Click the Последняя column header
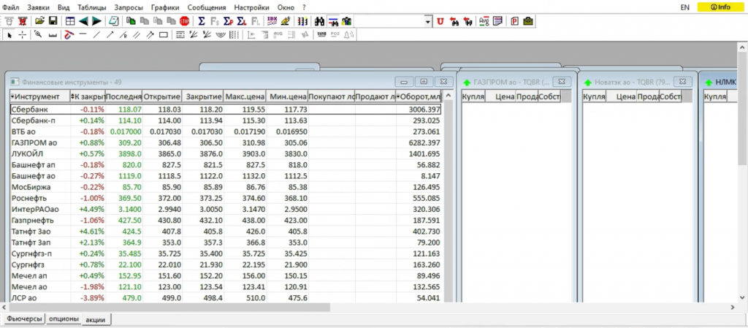The width and height of the screenshot is (748, 328). point(124,96)
